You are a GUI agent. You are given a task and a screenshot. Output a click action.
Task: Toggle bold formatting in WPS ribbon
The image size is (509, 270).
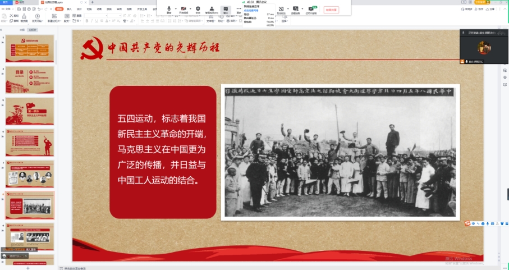(x=86, y=21)
